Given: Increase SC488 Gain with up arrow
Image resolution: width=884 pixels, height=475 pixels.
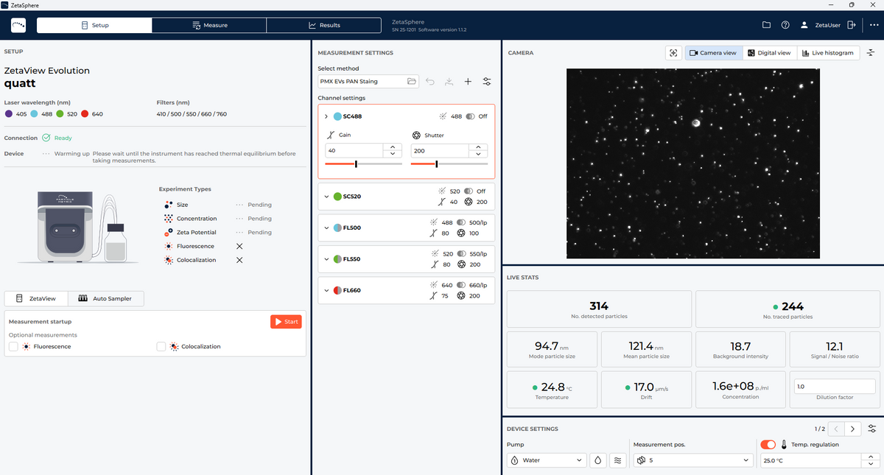Looking at the screenshot, I should pyautogui.click(x=393, y=147).
